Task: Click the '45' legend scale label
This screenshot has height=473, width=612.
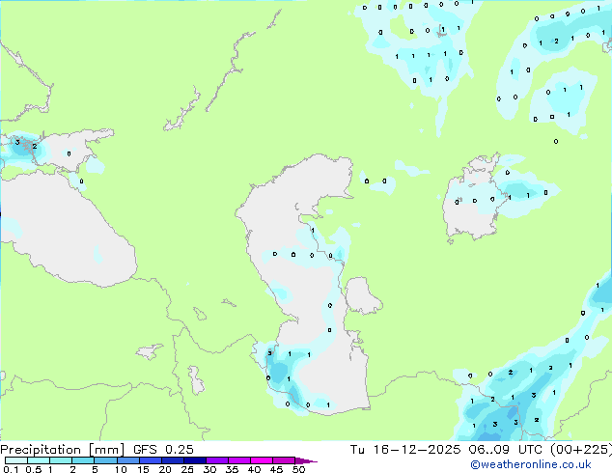Action: pos(276,469)
